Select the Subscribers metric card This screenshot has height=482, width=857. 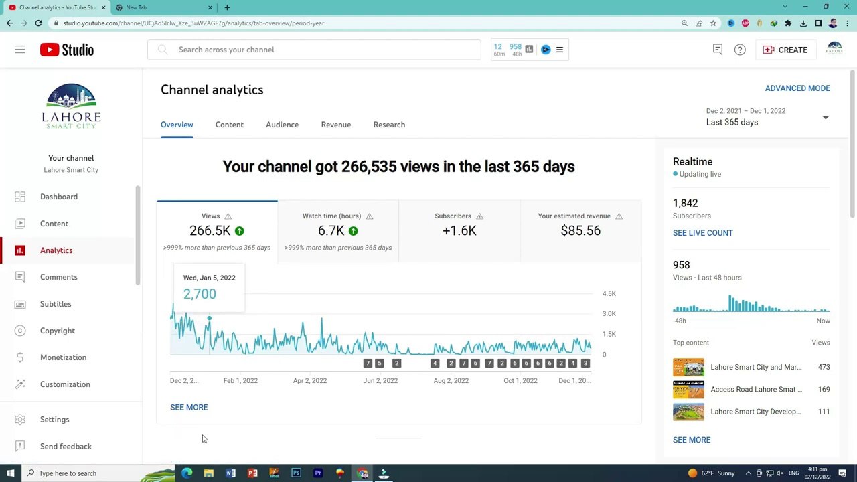coord(459,231)
